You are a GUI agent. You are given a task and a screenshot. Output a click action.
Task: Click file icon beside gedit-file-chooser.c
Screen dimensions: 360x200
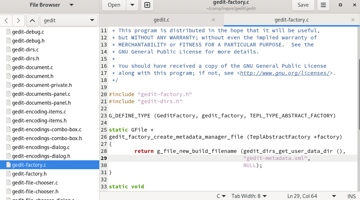[x=9, y=182]
